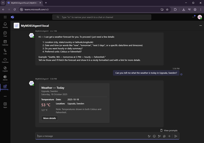Click the View prompts link
This screenshot has width=204, height=143.
pos(169,130)
